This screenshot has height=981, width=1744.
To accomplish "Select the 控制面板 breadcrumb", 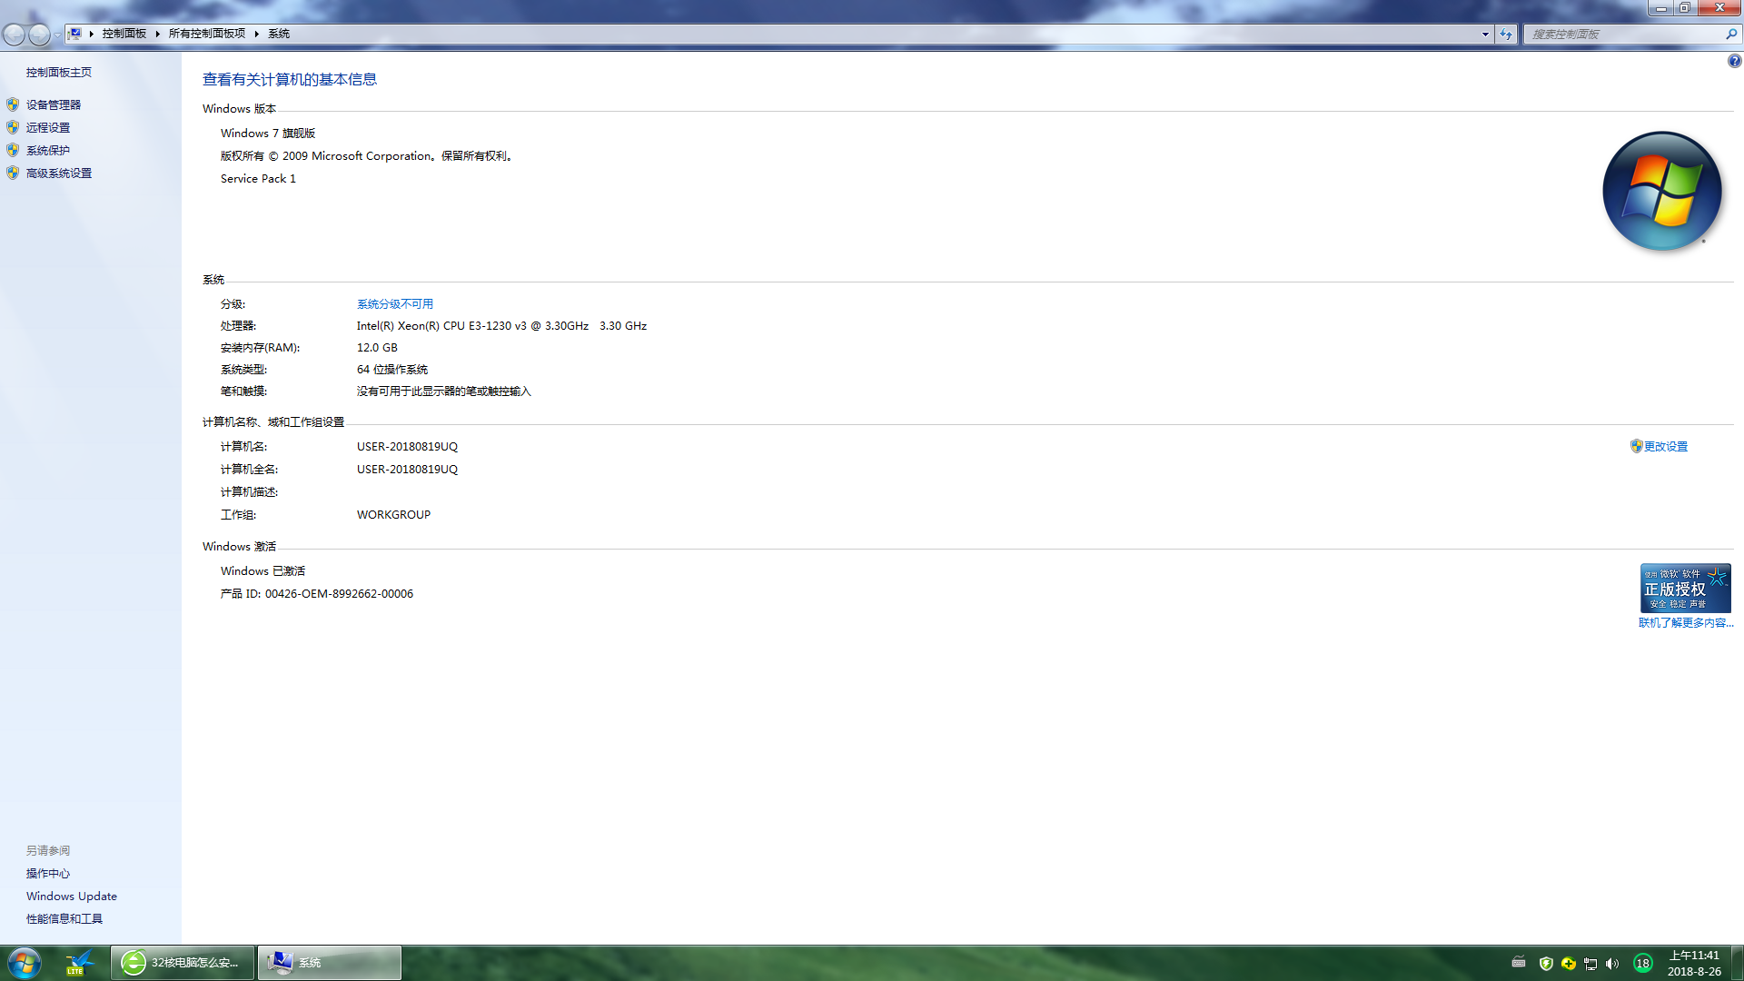I will pyautogui.click(x=124, y=34).
